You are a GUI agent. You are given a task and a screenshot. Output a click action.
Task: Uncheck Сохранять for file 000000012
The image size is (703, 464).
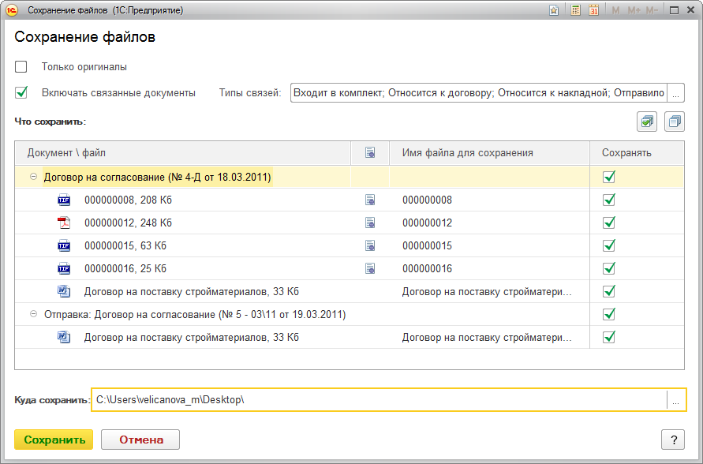608,223
